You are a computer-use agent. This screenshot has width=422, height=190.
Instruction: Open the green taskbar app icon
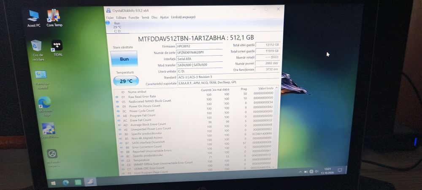pos(78,182)
